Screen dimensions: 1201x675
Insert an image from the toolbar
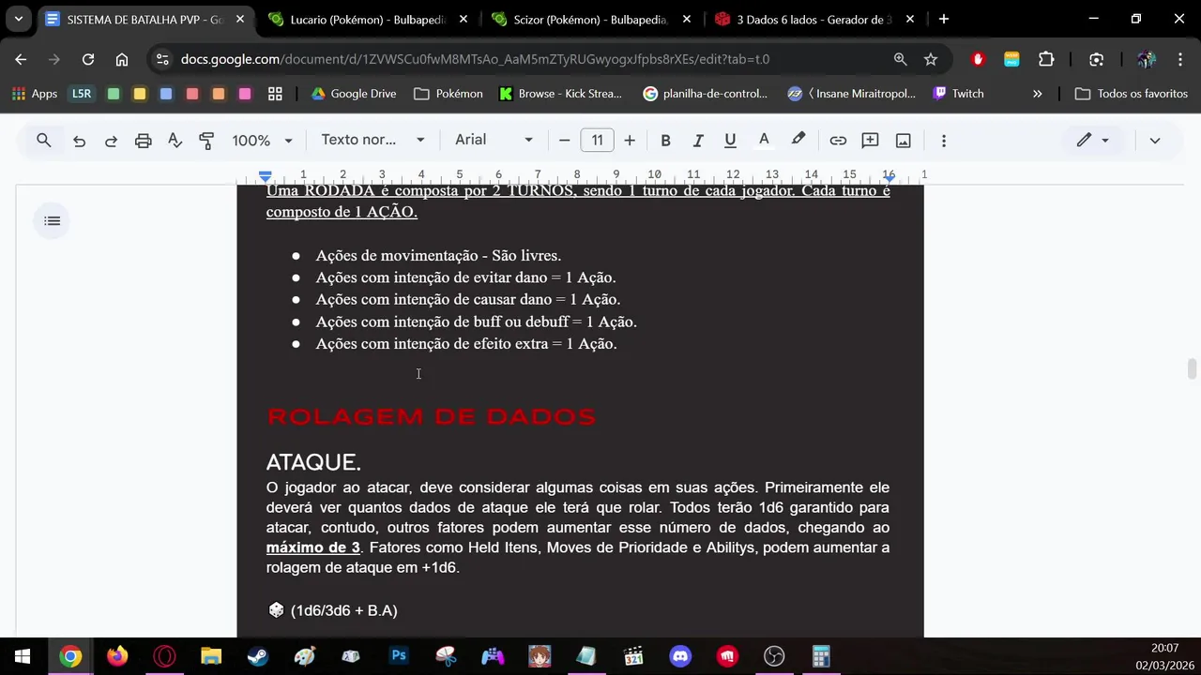coord(903,141)
